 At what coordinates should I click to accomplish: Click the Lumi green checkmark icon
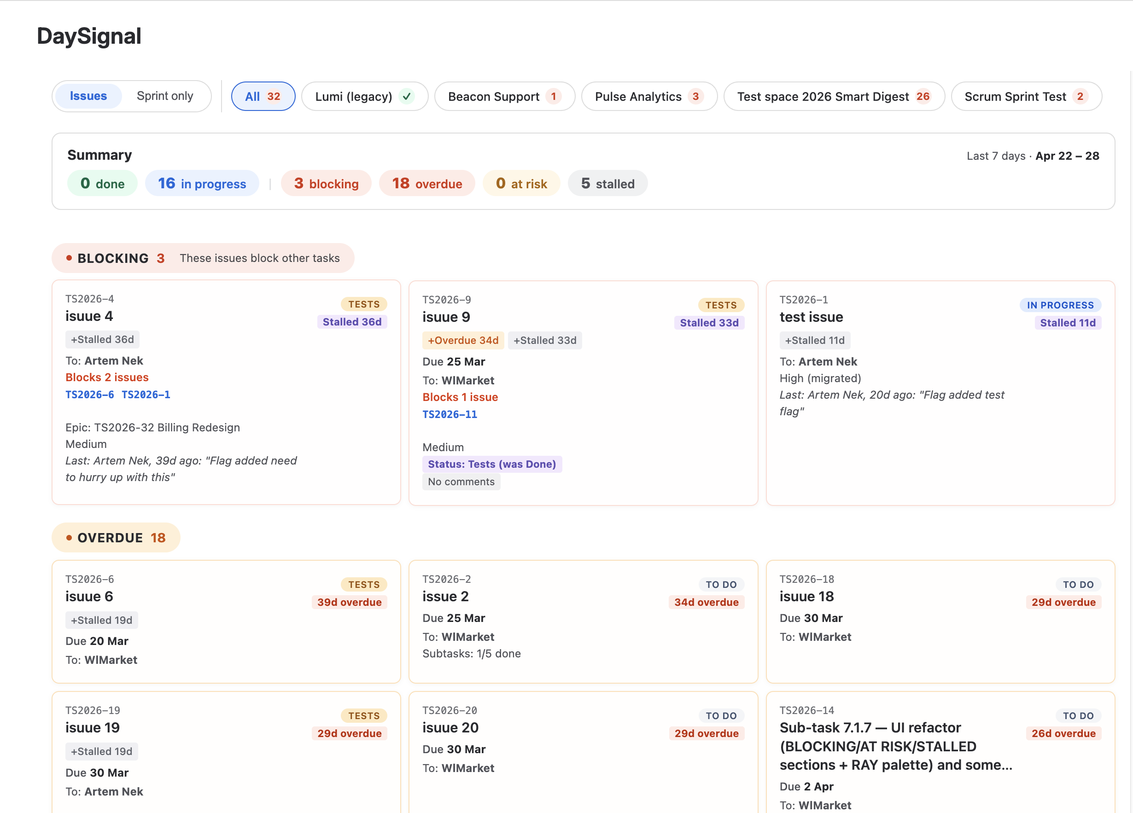pyautogui.click(x=407, y=96)
